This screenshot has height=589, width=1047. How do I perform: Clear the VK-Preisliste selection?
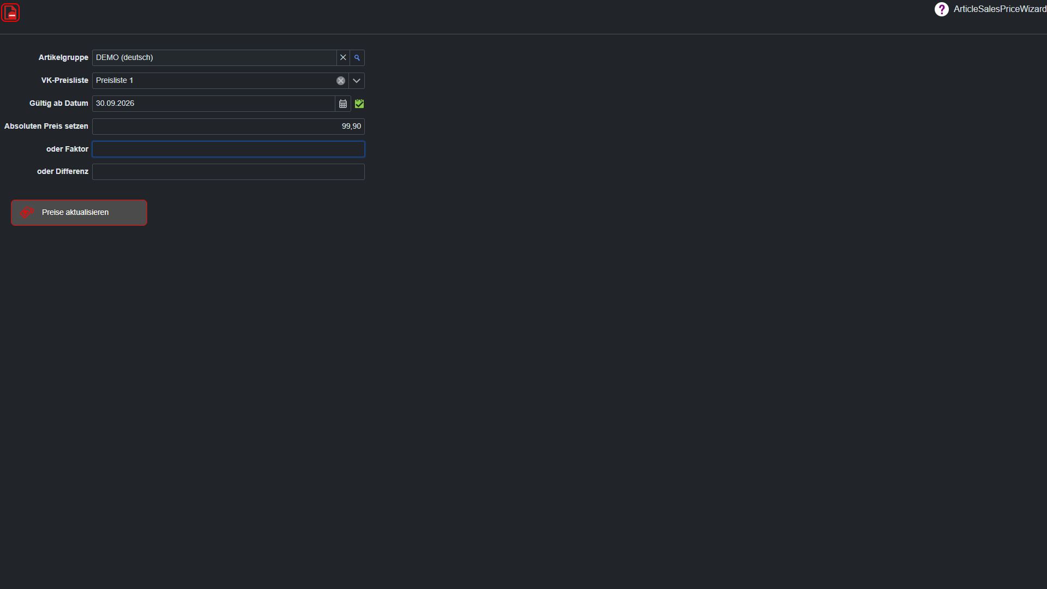pyautogui.click(x=341, y=81)
